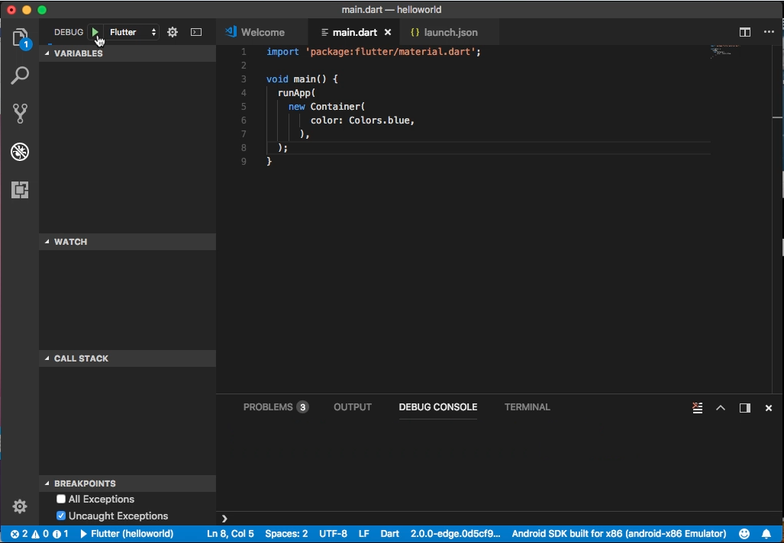Change line ending via LF
The height and width of the screenshot is (543, 784).
[364, 534]
